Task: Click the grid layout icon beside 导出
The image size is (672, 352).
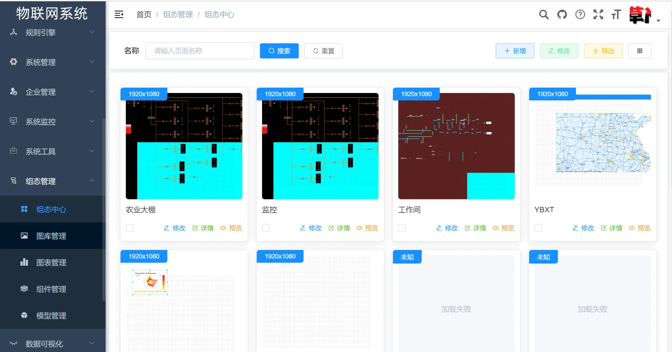Action: [x=640, y=51]
